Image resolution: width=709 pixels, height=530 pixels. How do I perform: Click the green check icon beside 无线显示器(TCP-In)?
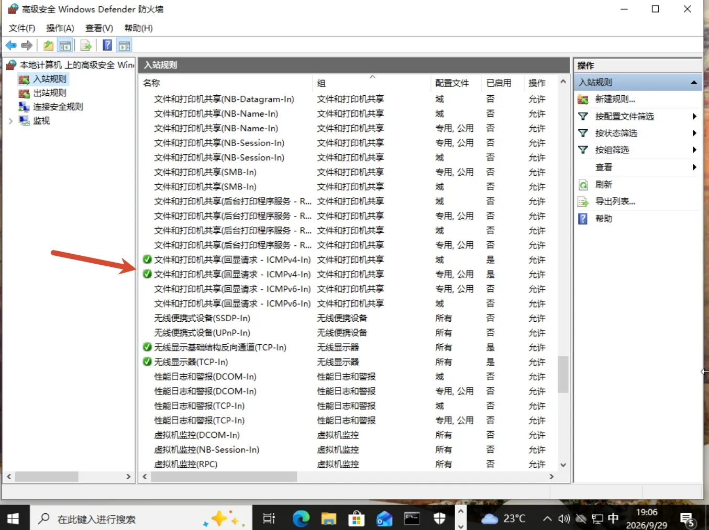[147, 362]
